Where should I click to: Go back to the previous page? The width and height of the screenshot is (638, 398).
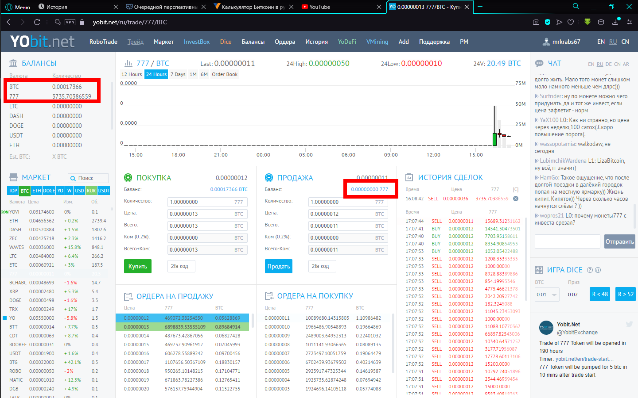8,22
